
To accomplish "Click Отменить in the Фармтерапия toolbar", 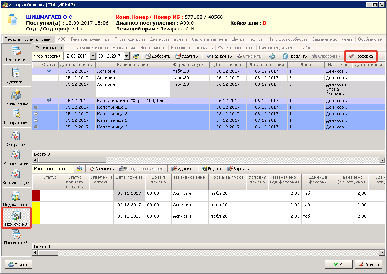I will 249,56.
